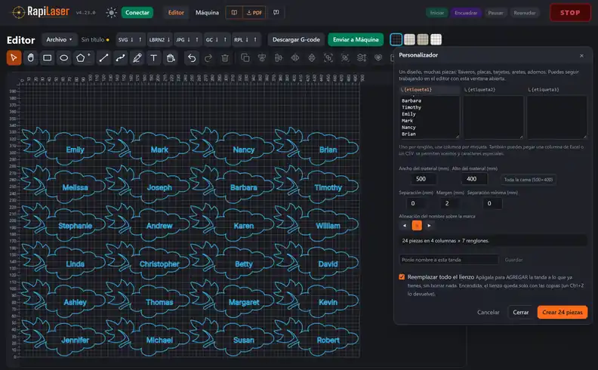Screen dimensions: 598x370
Task: Open the layer order stack icon
Action: 362,58
